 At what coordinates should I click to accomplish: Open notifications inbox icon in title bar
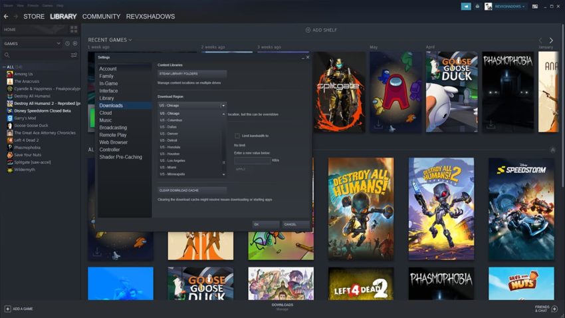click(477, 7)
